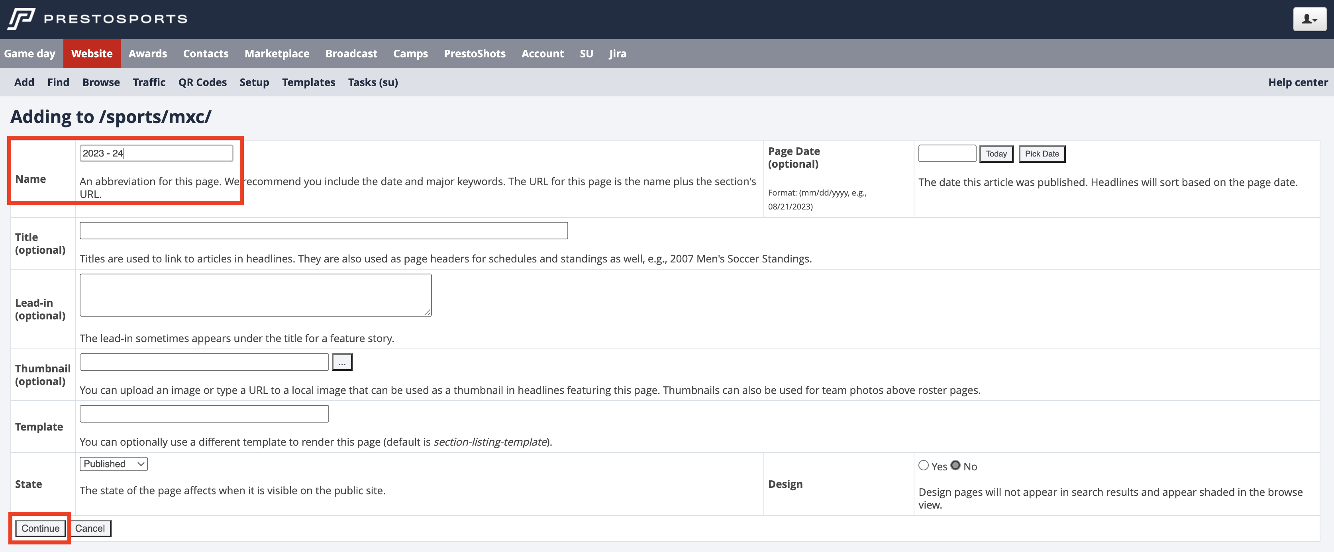Click the Page Date input field
Screen dimensions: 1334x552
pyautogui.click(x=947, y=153)
